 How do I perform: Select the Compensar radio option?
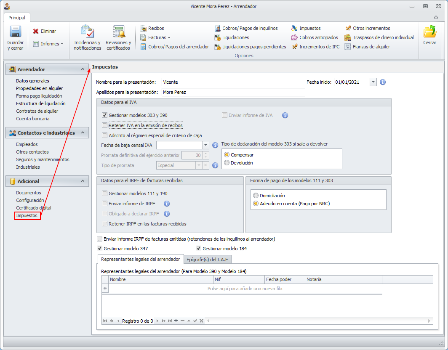coord(227,155)
